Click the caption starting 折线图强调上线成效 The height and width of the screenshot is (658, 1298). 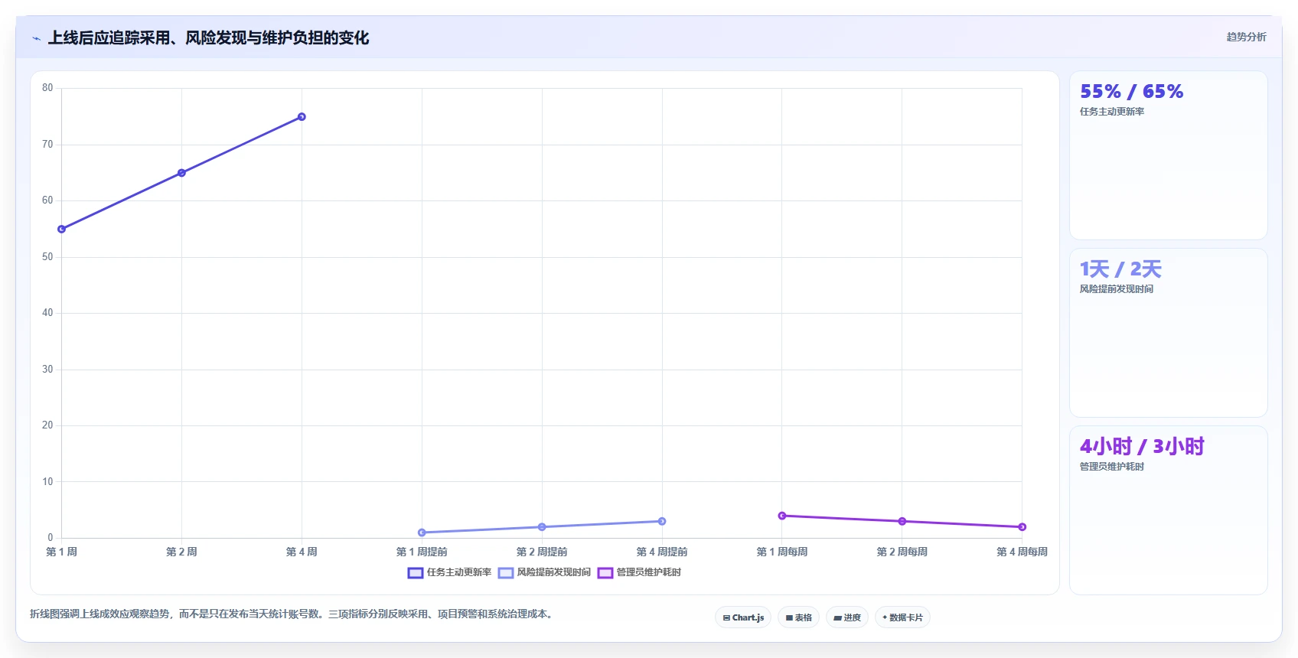tap(292, 614)
